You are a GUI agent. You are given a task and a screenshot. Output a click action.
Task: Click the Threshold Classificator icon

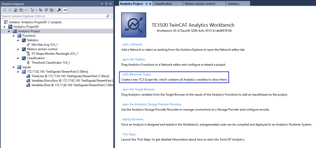coord(28,63)
